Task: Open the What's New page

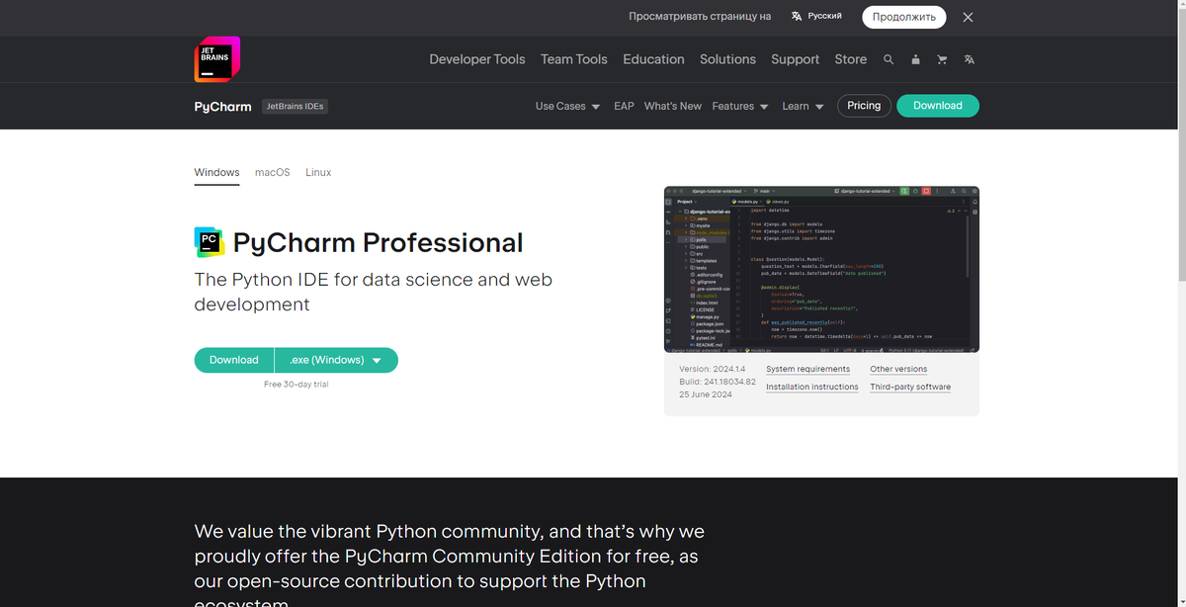Action: click(x=672, y=106)
